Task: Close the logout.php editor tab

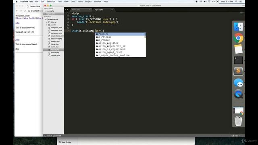Action: click(x=112, y=10)
